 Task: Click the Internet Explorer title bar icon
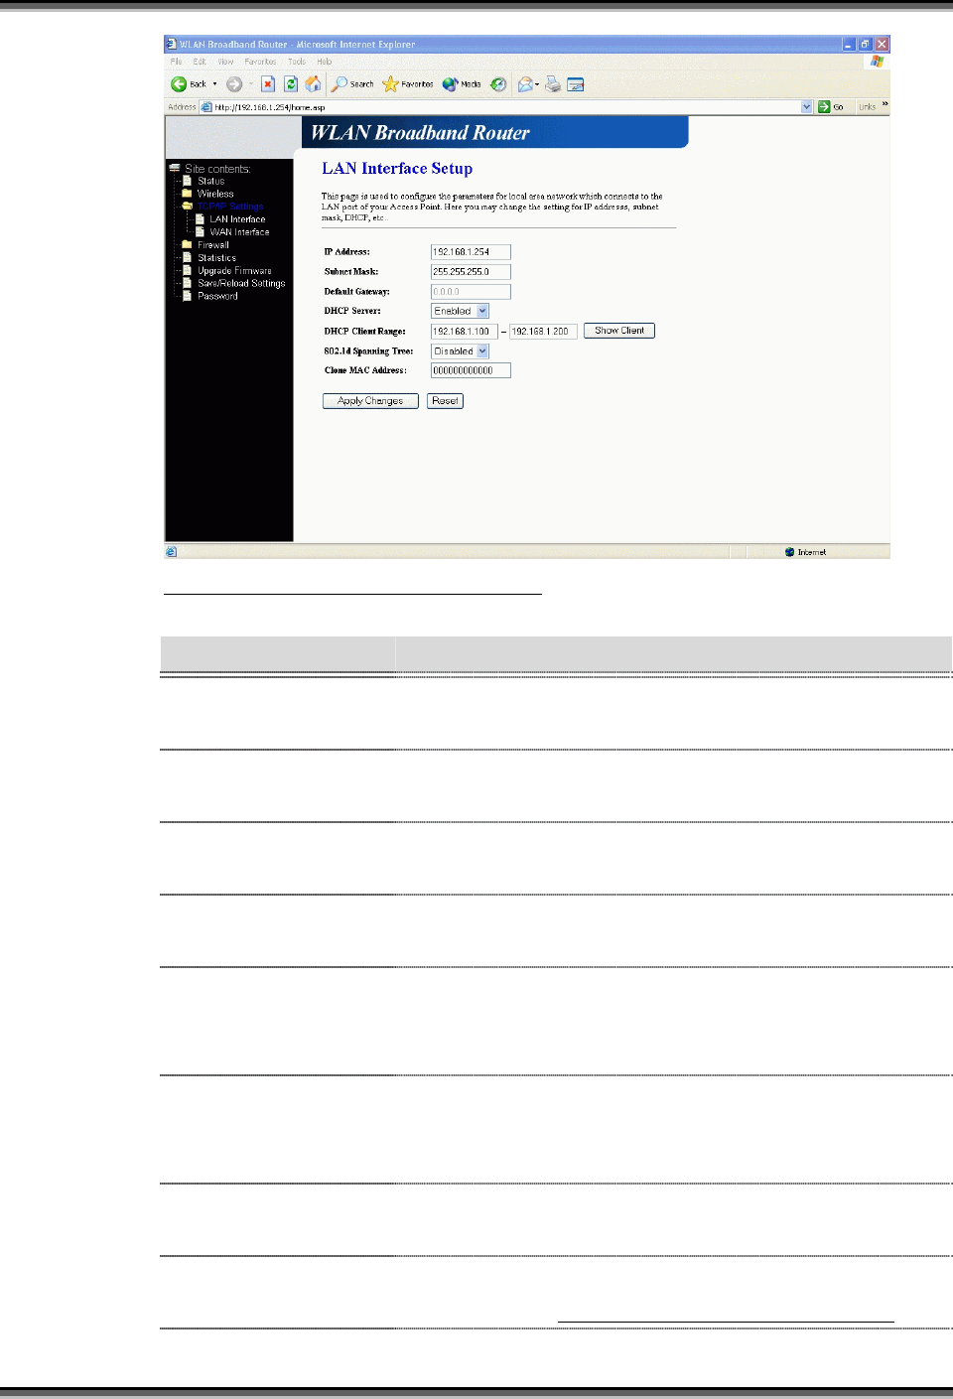[172, 44]
